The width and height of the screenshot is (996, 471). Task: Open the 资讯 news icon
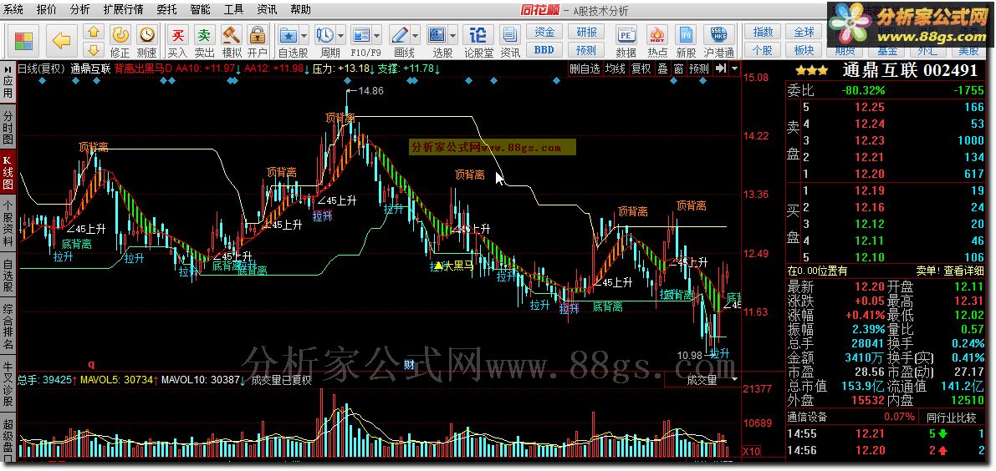[x=509, y=36]
